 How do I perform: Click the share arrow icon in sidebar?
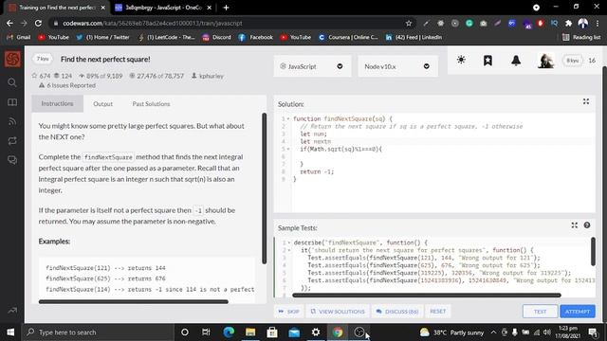pos(12,310)
